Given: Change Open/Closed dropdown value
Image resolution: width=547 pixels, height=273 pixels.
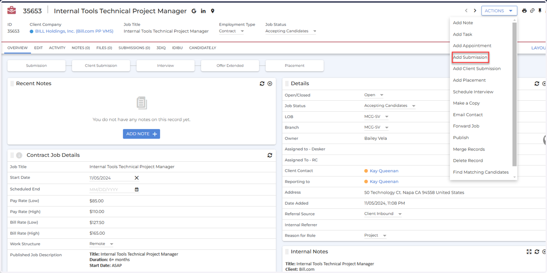Looking at the screenshot, I should 374,95.
